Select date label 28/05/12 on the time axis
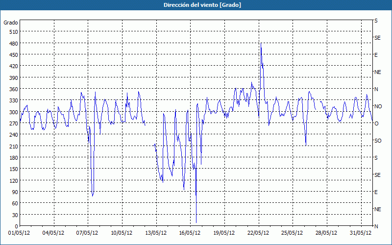392x245 pixels. tap(326, 233)
